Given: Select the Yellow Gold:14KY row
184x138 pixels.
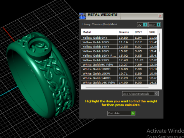Looking at the screenshot, I should [119, 47].
